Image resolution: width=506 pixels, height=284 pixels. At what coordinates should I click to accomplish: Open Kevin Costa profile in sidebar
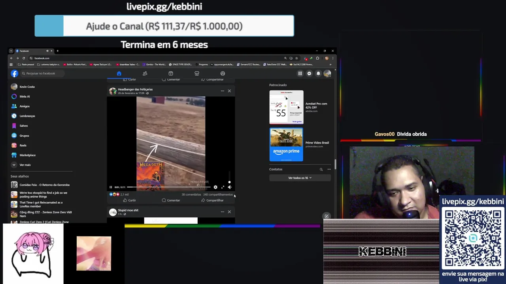(41, 87)
